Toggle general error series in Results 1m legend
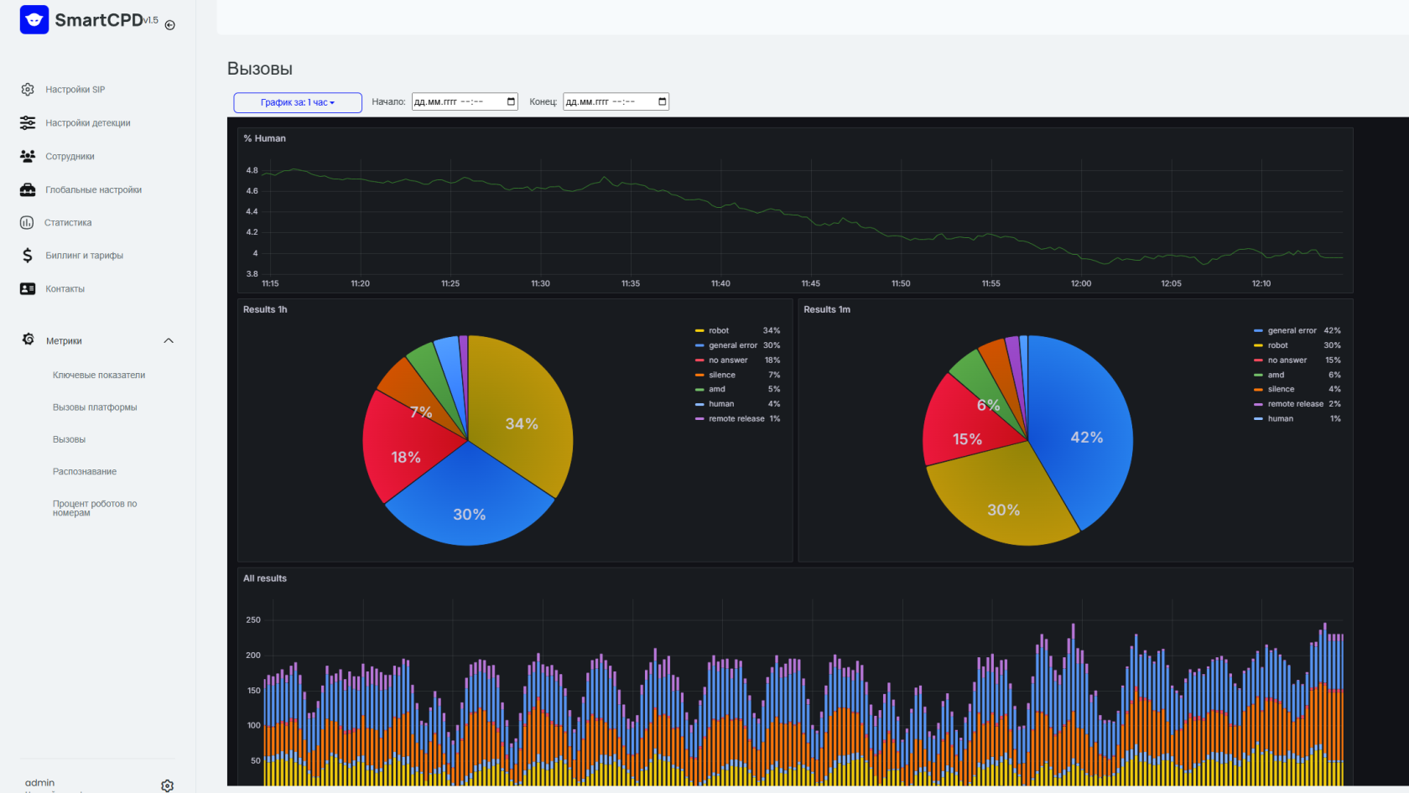 pyautogui.click(x=1292, y=330)
